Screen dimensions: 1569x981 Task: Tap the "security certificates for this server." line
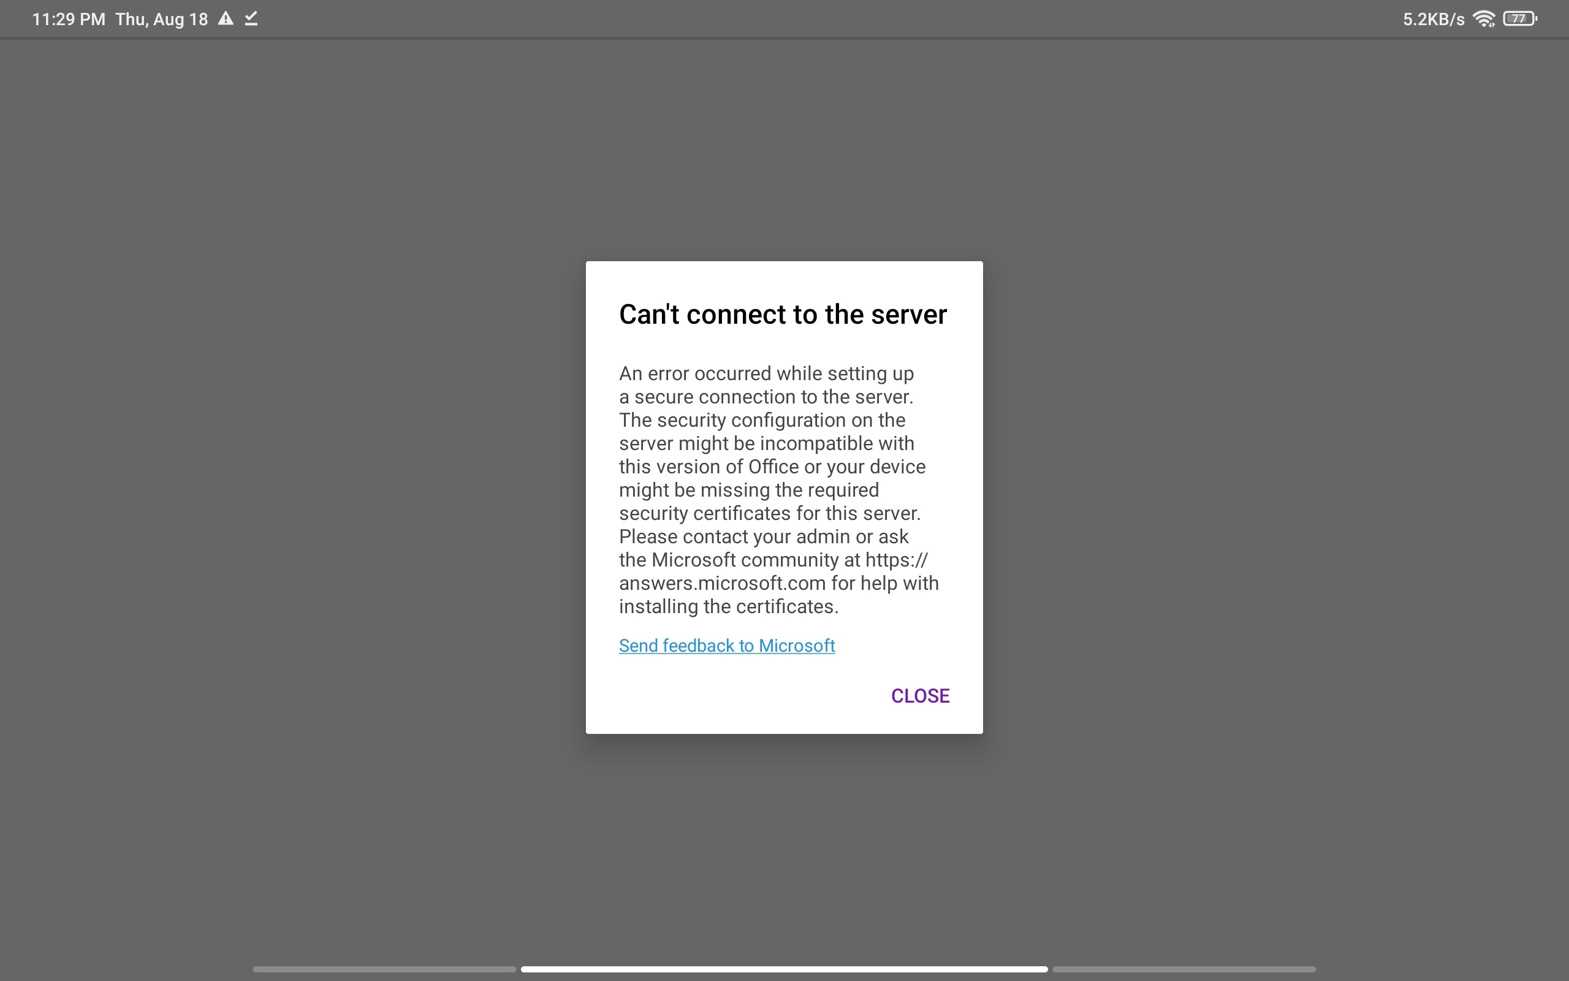[770, 513]
